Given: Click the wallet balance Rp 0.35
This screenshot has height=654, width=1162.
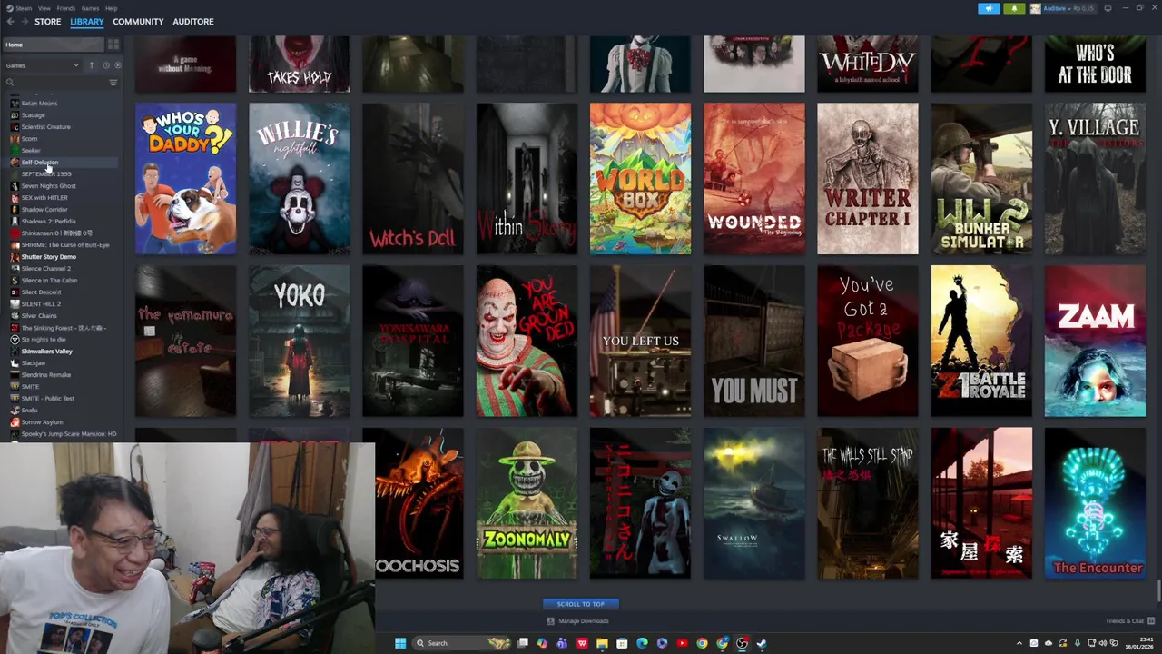Looking at the screenshot, I should [1085, 8].
